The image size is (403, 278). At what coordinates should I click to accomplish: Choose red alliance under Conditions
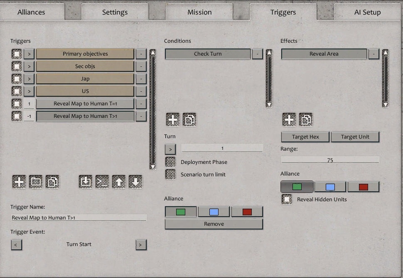(247, 212)
